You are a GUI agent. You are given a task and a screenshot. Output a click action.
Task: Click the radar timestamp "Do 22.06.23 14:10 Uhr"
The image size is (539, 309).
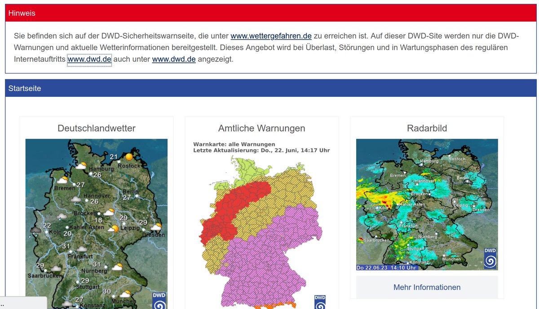coord(387,268)
